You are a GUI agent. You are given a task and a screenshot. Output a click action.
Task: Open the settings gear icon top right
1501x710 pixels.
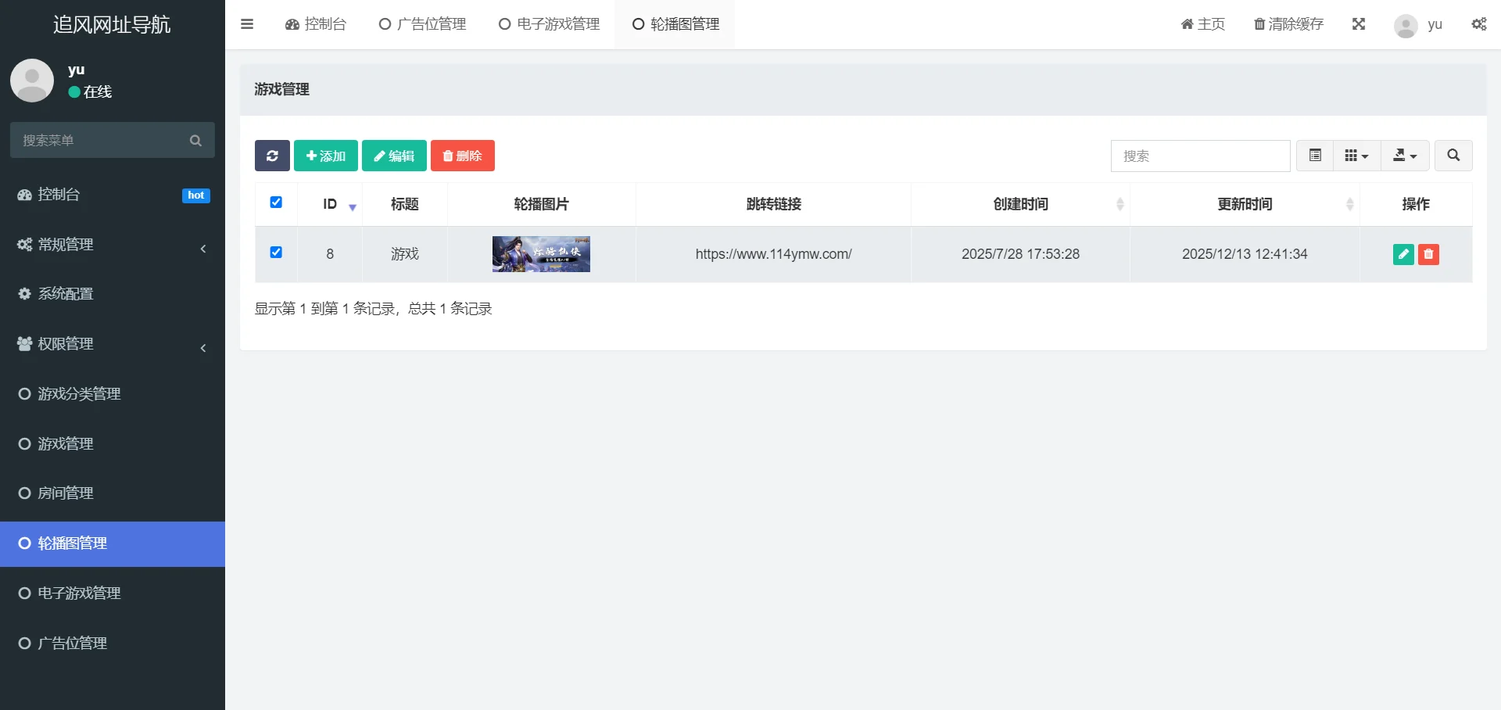pyautogui.click(x=1479, y=24)
